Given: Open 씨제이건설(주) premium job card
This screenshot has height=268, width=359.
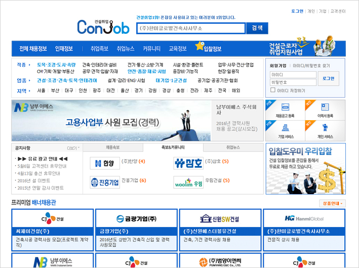Looking at the screenshot, I should (53, 230).
